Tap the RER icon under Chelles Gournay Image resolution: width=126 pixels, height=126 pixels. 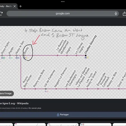tap(86, 58)
